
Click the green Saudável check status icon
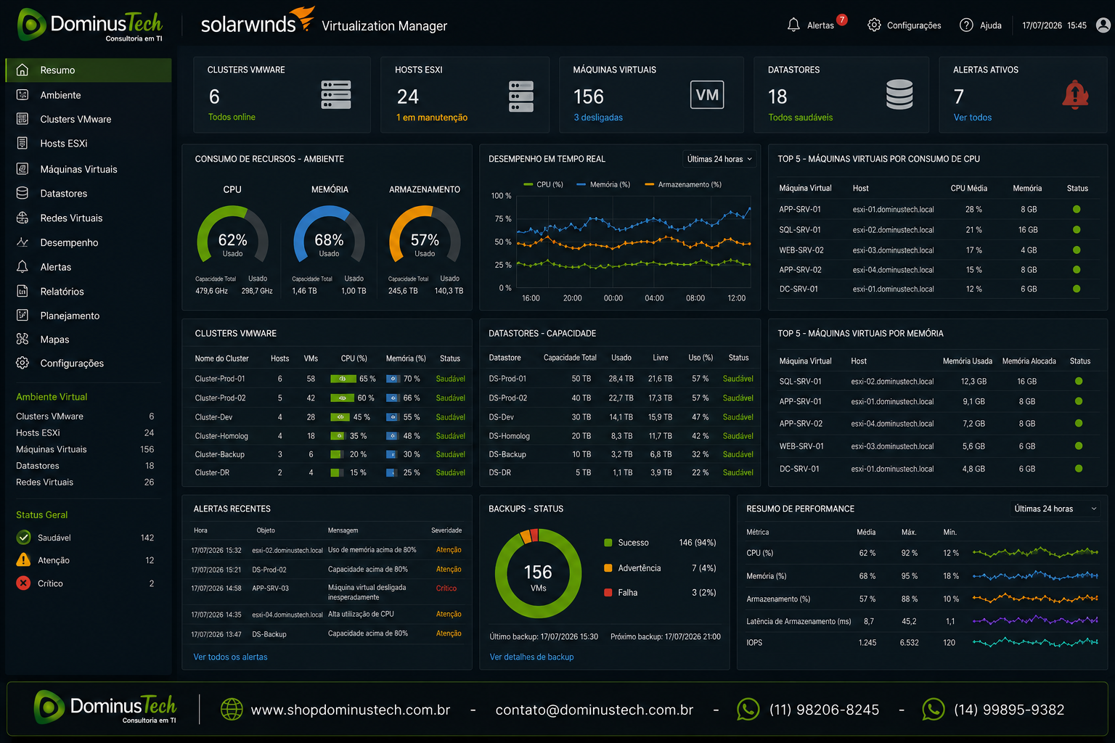click(23, 538)
